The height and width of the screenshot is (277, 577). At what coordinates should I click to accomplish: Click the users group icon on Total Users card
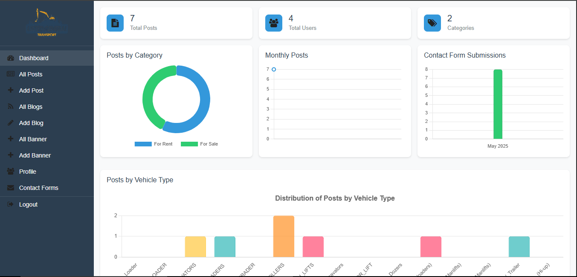click(x=274, y=23)
